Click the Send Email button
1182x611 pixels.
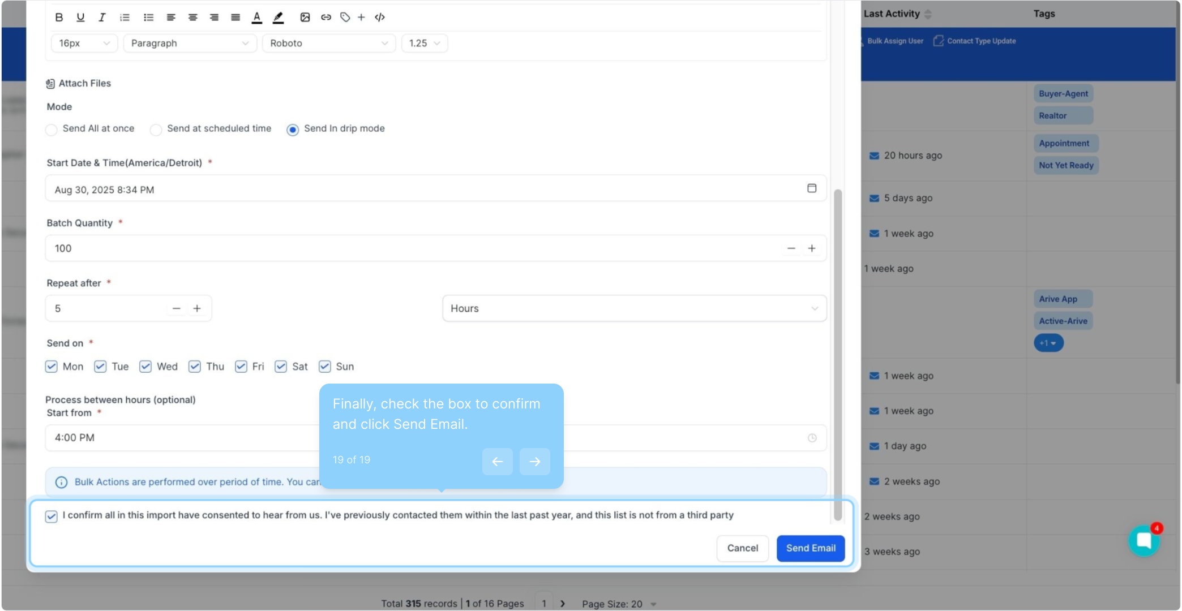point(810,548)
